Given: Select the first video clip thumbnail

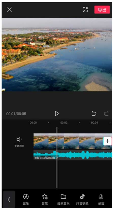Looking at the screenshot, I should point(41,141).
